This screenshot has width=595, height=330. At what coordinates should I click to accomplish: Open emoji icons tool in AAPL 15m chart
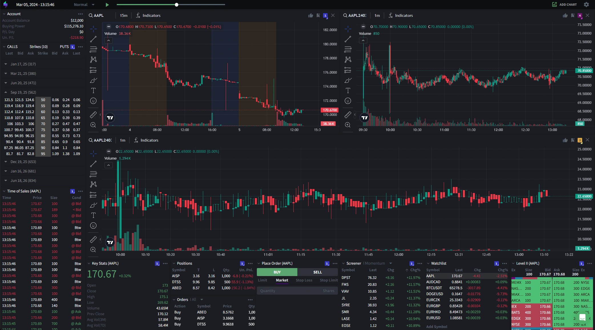pos(93,101)
